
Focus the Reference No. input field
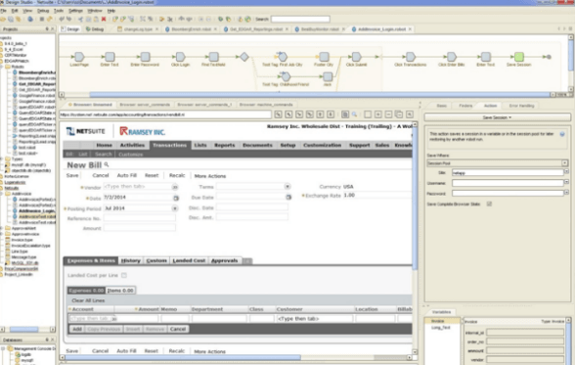(139, 218)
